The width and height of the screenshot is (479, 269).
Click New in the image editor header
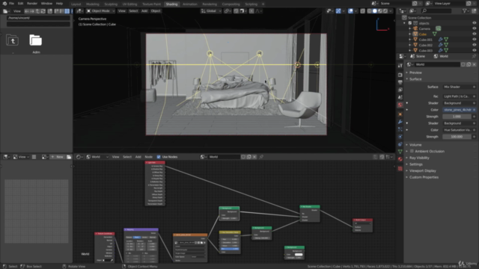pos(58,157)
